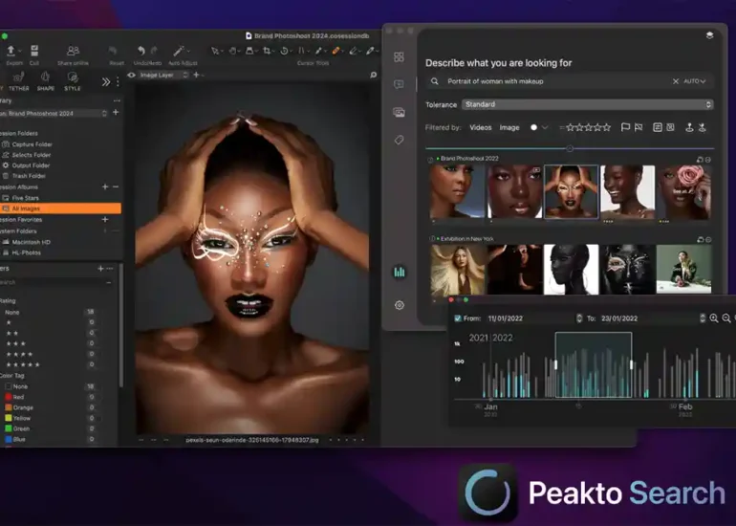The height and width of the screenshot is (526, 736).
Task: Adjust the thumbnail size slider handle
Action: tap(570, 149)
